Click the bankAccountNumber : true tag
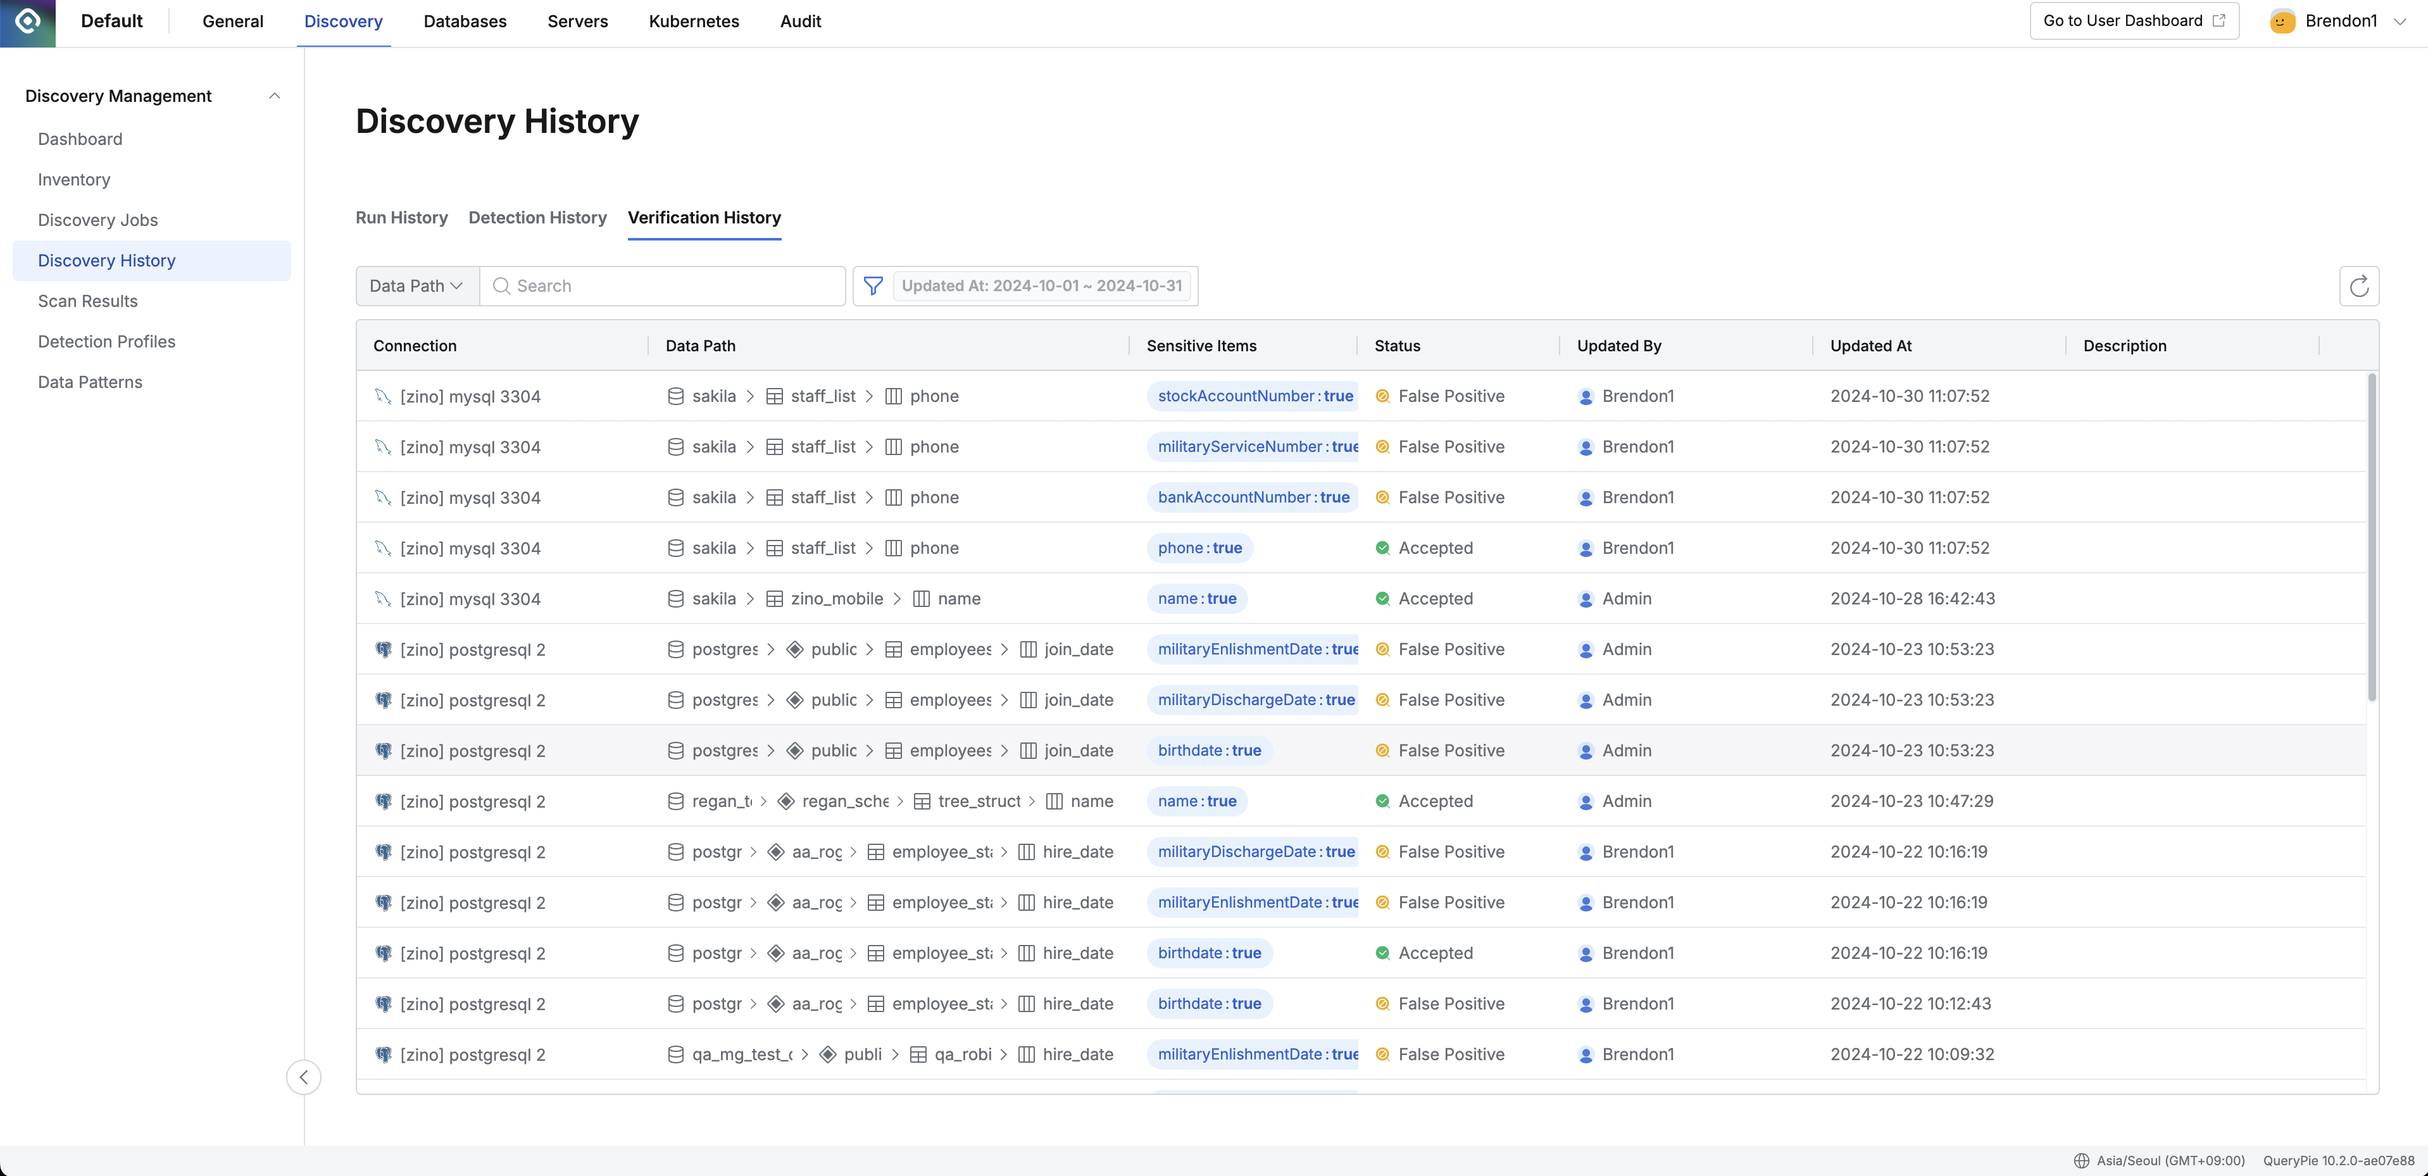Image resolution: width=2428 pixels, height=1176 pixels. pyautogui.click(x=1253, y=497)
